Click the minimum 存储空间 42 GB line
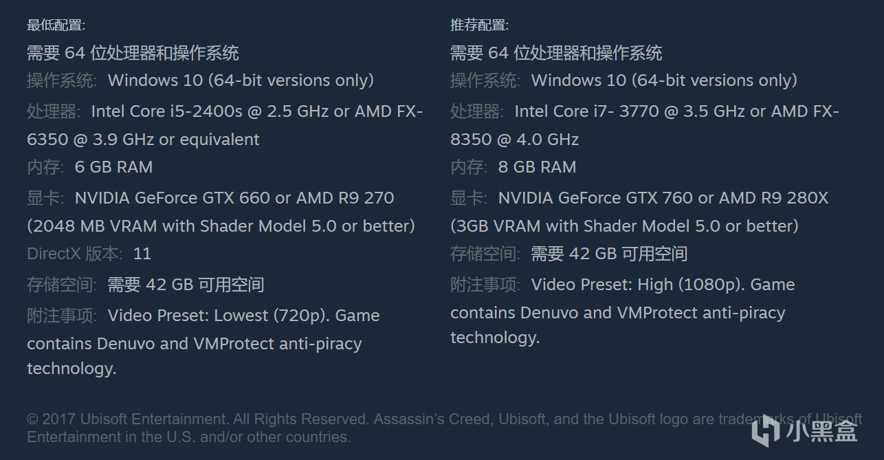The height and width of the screenshot is (460, 884). pyautogui.click(x=146, y=285)
